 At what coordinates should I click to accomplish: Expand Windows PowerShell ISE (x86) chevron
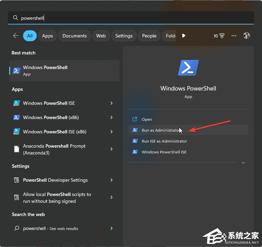[111, 132]
